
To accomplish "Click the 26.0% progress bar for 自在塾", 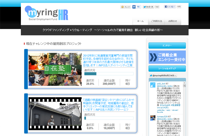I will pos(108,74).
